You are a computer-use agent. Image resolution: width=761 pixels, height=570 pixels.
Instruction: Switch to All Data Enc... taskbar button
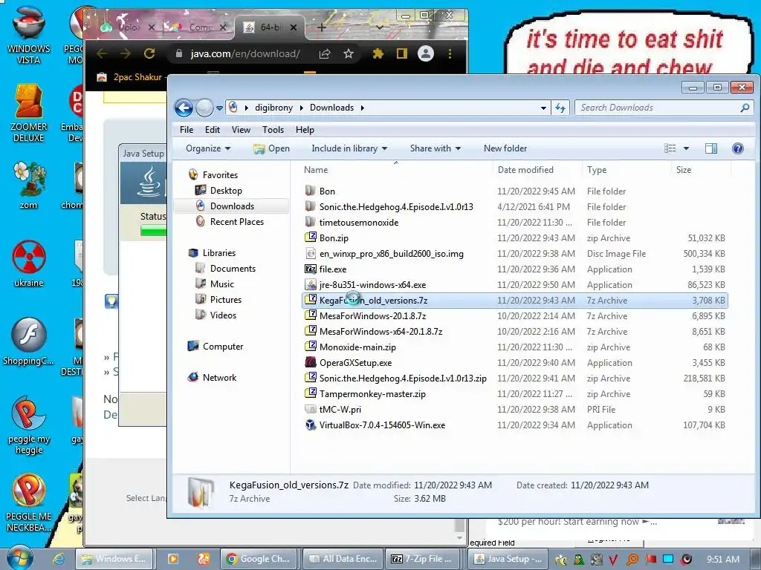343,559
